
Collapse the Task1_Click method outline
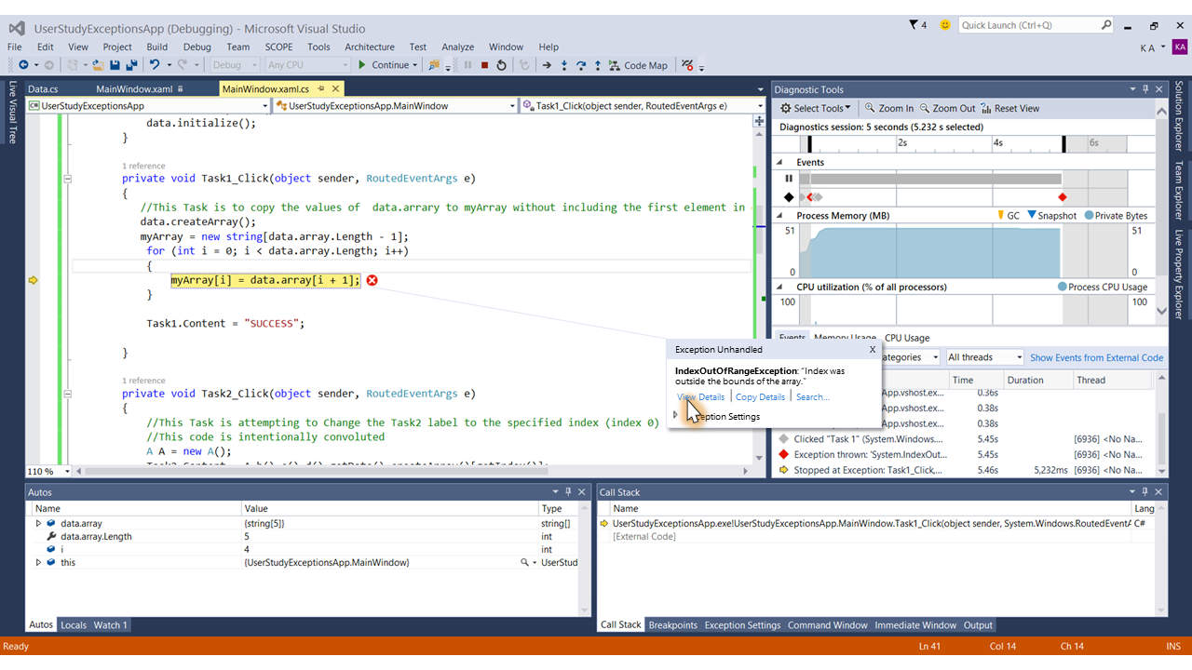[67, 179]
